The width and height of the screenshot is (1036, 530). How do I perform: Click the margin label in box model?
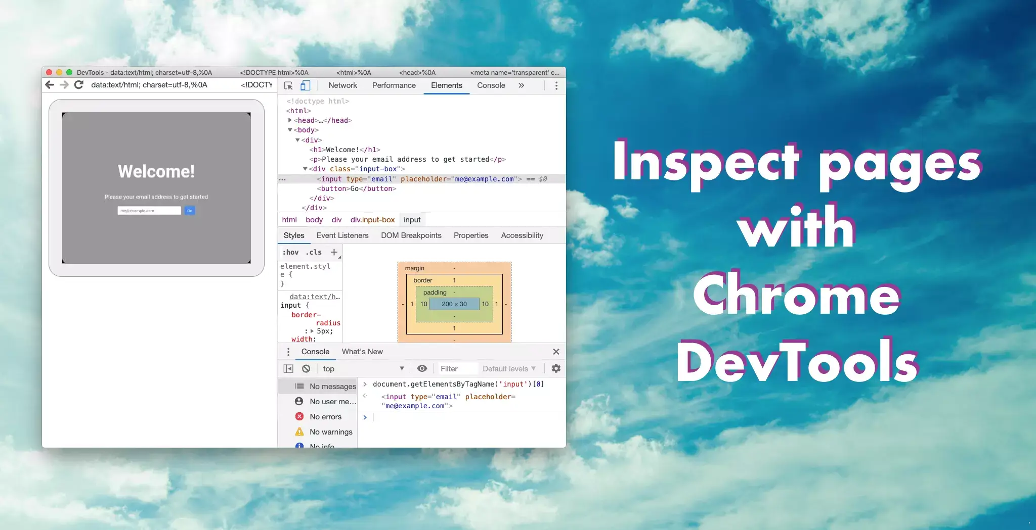click(x=414, y=268)
